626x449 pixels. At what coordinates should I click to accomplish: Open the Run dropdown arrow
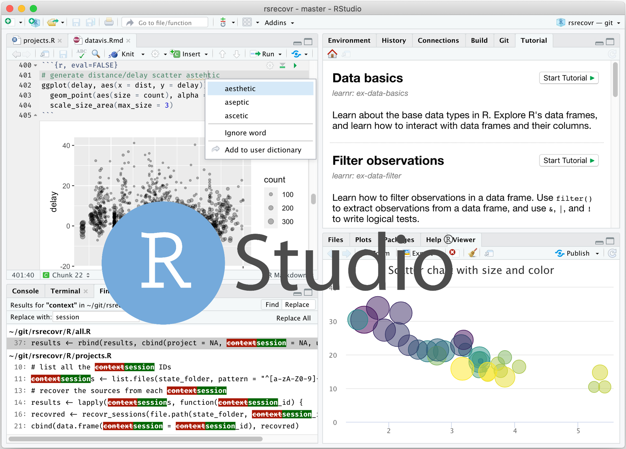coord(280,54)
